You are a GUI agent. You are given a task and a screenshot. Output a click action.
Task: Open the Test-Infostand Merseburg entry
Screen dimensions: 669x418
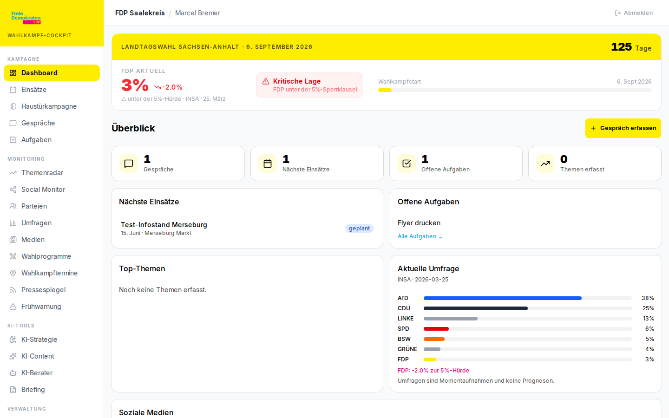click(247, 229)
